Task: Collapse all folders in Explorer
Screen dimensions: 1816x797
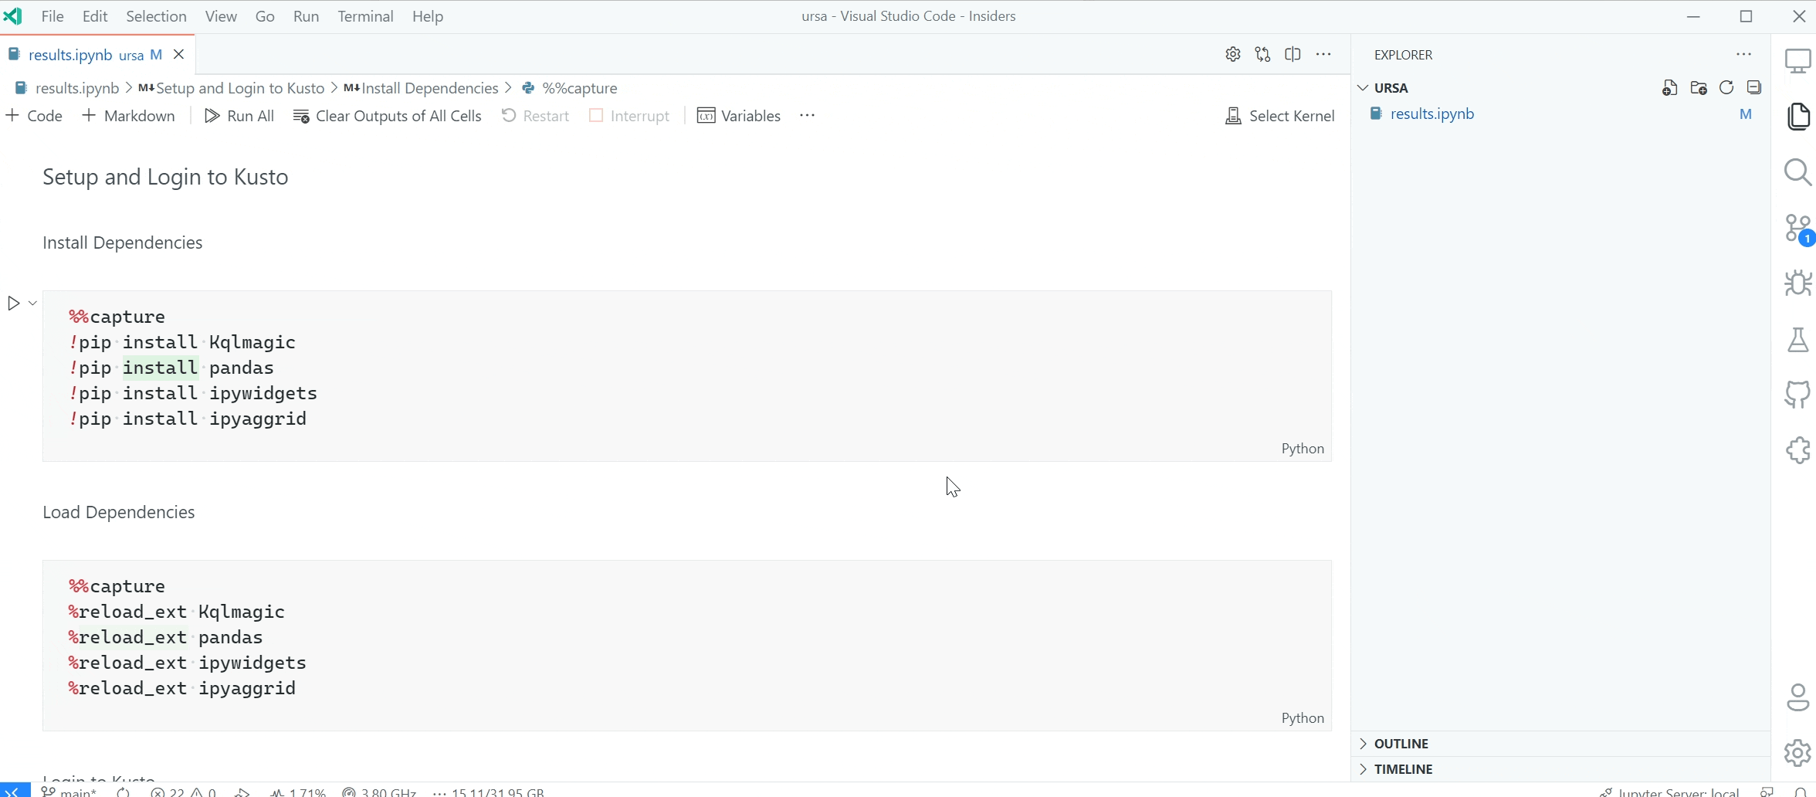Action: (1754, 88)
